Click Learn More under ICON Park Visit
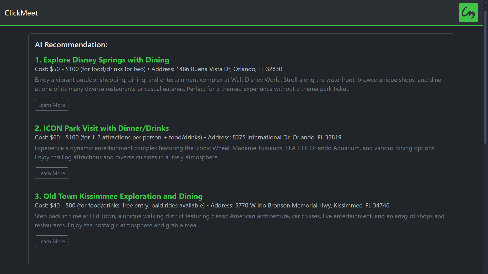488x274 pixels. 52,173
